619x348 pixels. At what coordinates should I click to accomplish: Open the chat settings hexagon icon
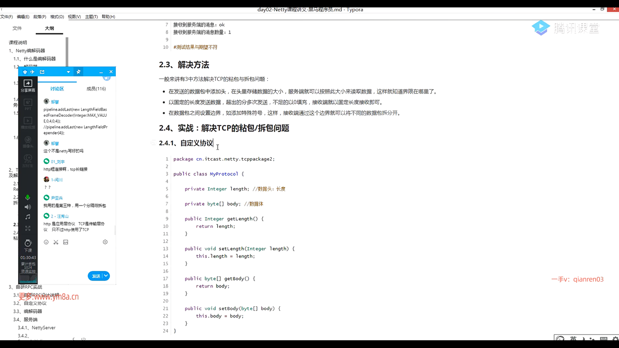(105, 242)
